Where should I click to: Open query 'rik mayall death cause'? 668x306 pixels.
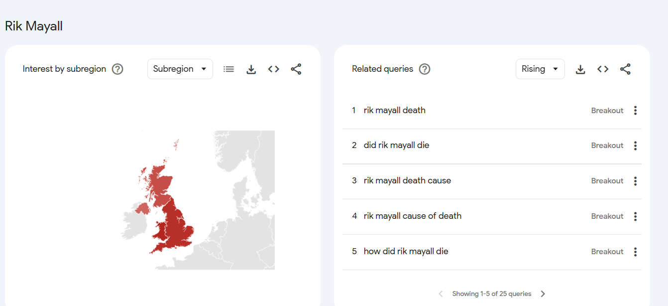407,181
